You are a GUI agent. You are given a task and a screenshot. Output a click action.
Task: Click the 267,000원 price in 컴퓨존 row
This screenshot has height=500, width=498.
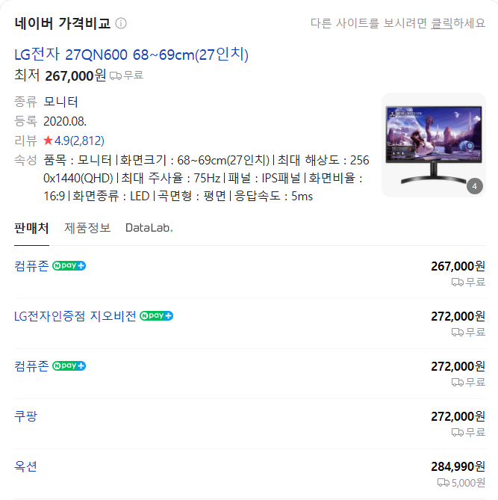coord(458,266)
